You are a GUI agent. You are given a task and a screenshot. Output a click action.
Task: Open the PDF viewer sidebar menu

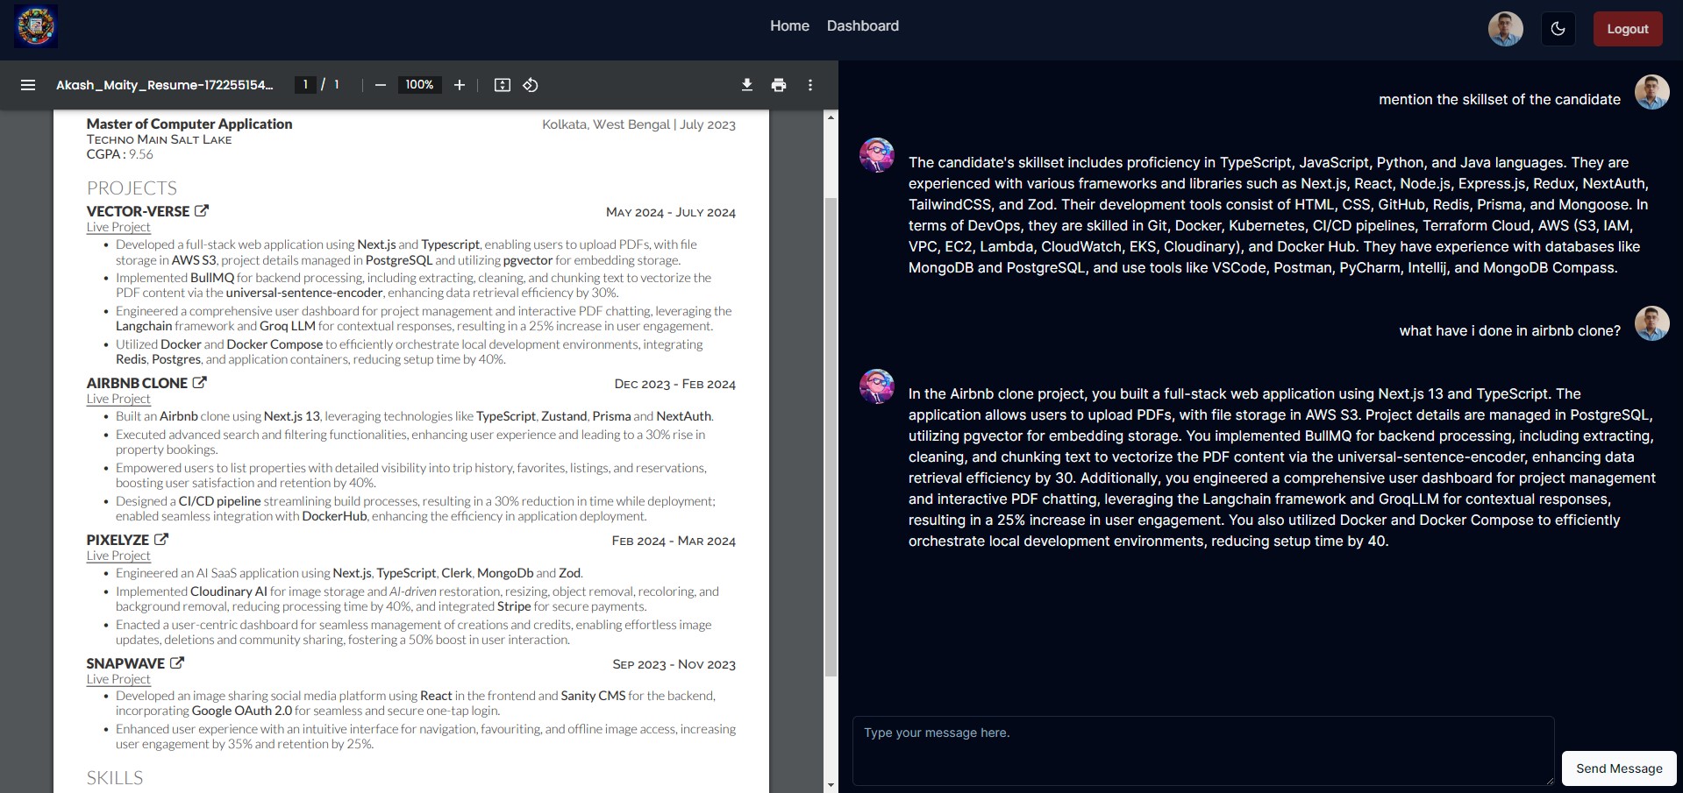(x=28, y=85)
